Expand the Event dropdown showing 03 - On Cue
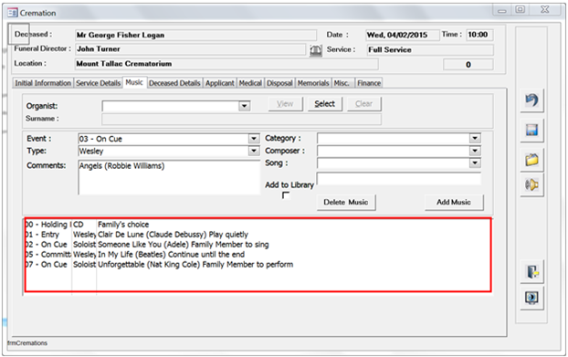This screenshot has width=568, height=357. click(x=254, y=139)
